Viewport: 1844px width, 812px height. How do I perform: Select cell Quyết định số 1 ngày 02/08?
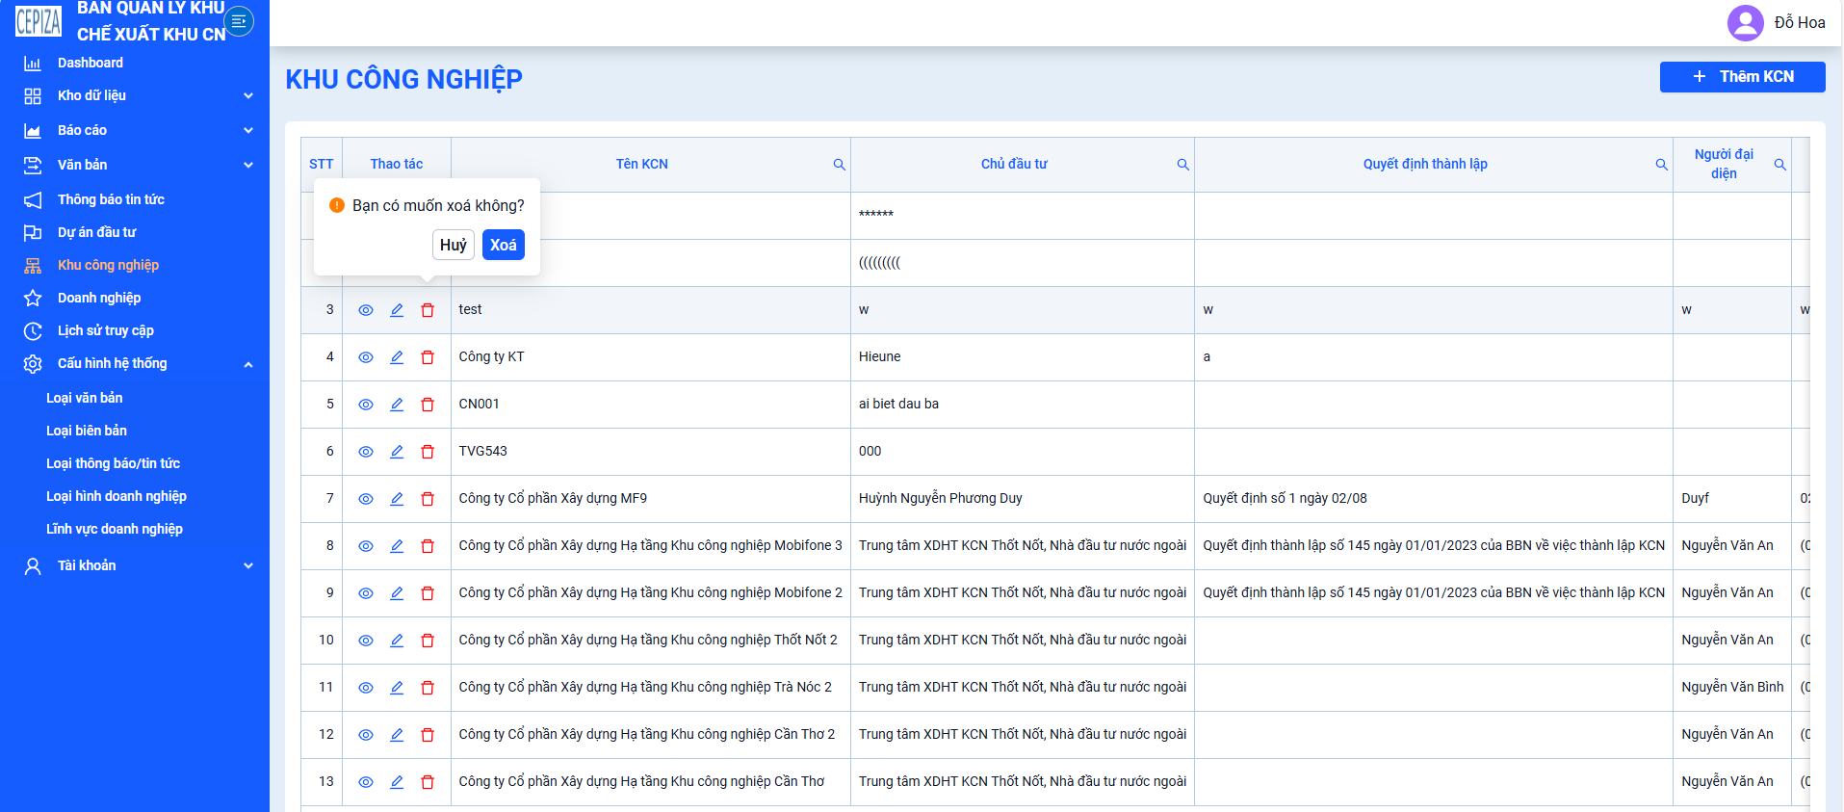[x=1434, y=499]
